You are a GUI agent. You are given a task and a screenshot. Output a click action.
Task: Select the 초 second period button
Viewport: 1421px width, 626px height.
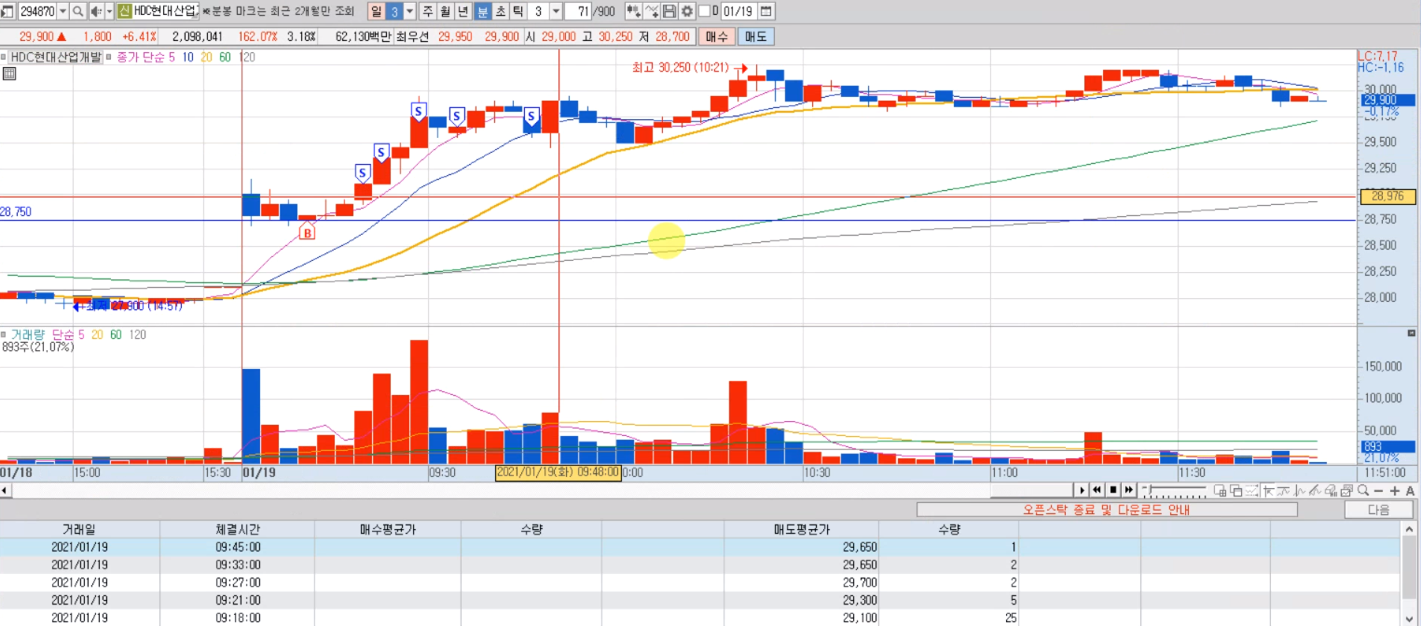pyautogui.click(x=500, y=11)
